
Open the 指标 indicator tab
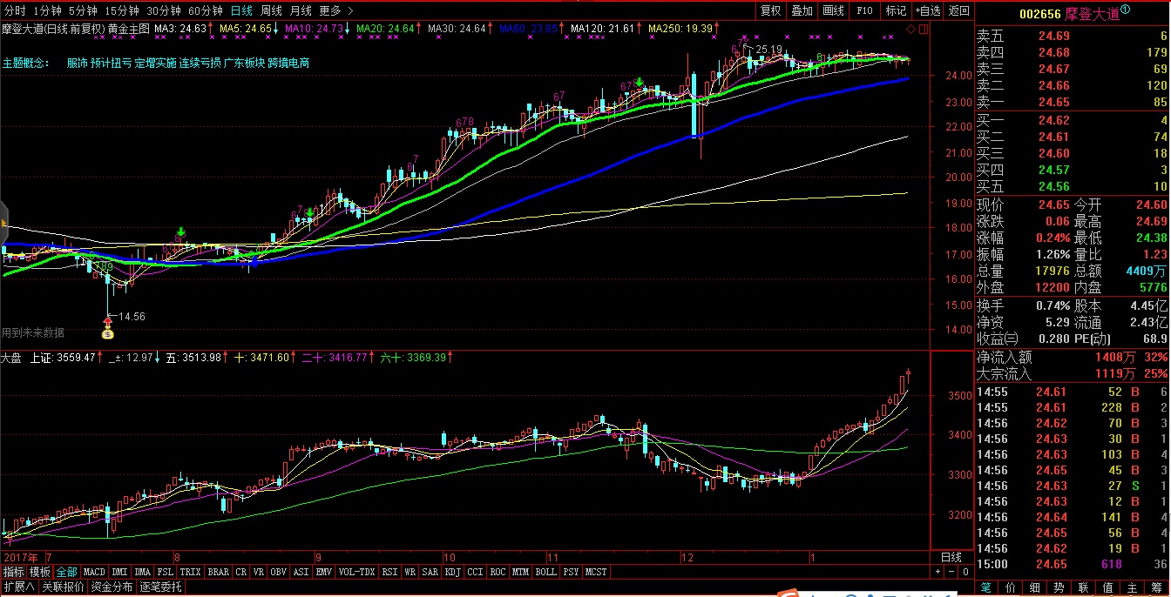point(14,572)
